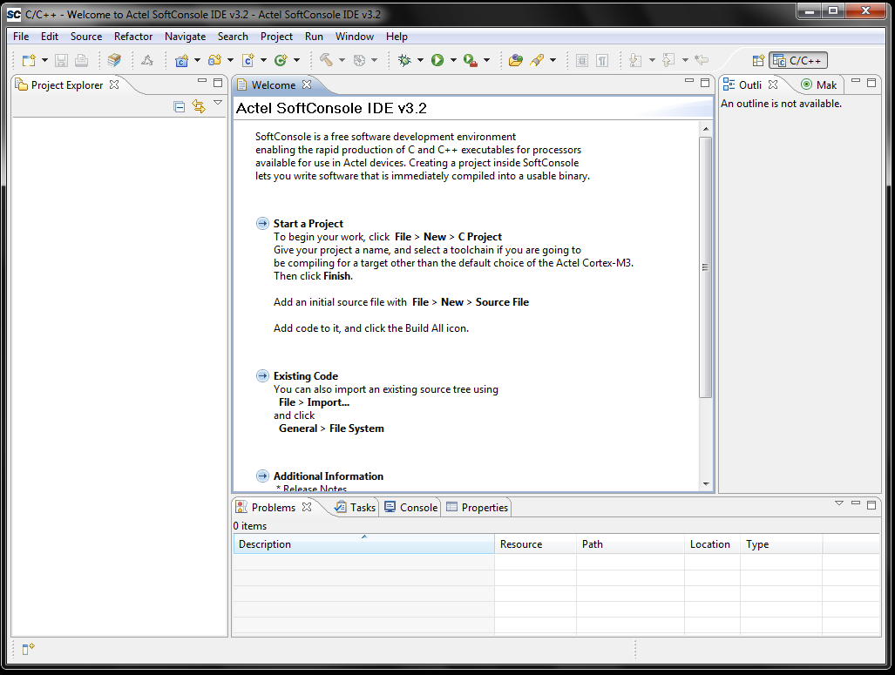Click the Debug bug icon
The image size is (895, 675).
coord(404,60)
